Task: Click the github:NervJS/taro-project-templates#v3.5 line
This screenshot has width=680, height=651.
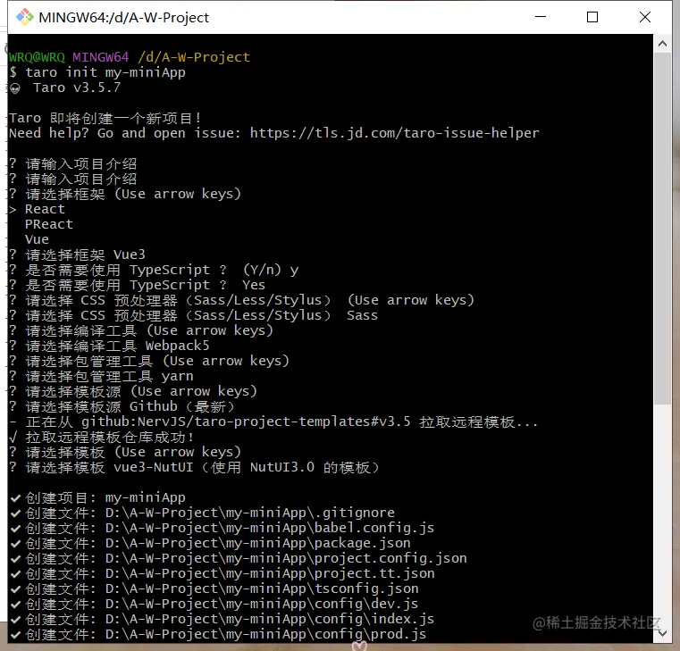Action: [273, 421]
